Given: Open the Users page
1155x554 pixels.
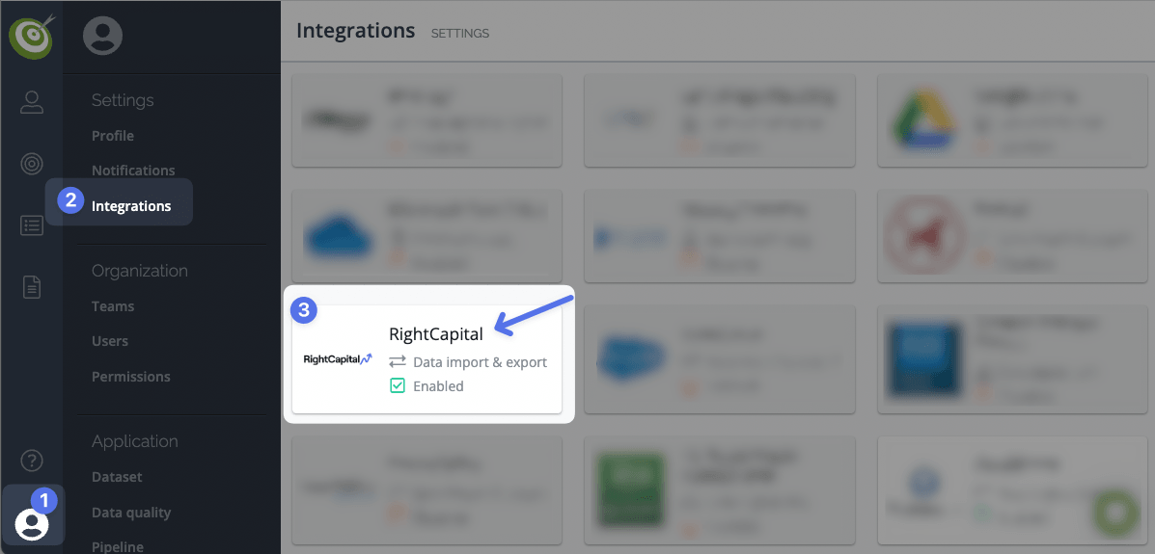Looking at the screenshot, I should coord(110,341).
